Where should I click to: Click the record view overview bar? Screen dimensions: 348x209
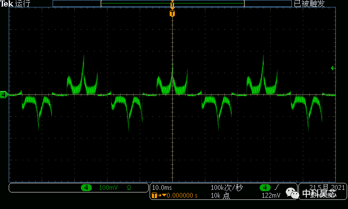click(x=172, y=3)
